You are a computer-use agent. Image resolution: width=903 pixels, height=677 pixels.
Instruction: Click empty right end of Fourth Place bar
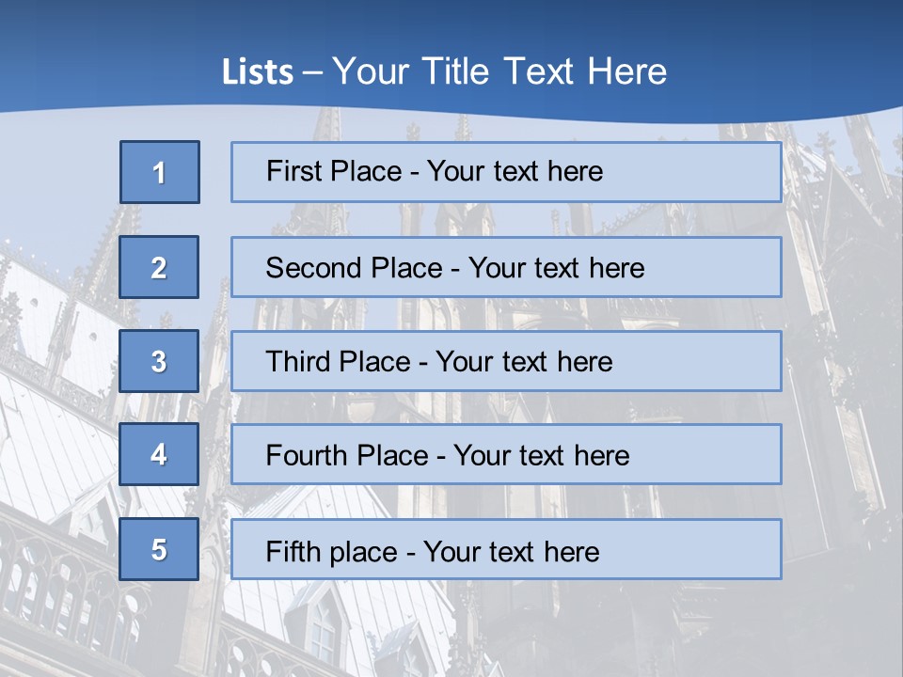(715, 455)
